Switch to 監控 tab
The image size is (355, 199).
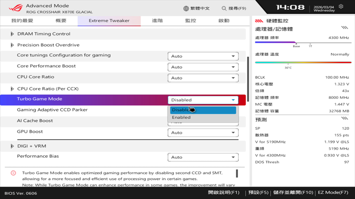tap(191, 21)
